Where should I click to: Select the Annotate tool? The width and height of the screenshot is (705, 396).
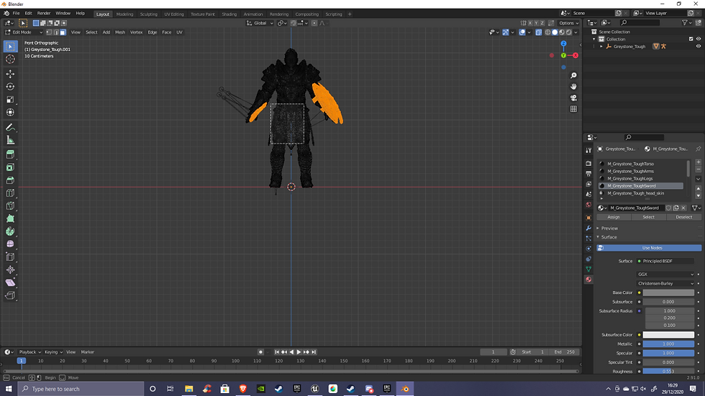coord(10,127)
